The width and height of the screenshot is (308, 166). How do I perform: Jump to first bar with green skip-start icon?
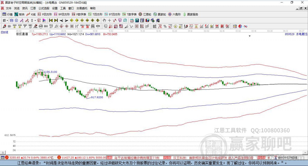51,20
